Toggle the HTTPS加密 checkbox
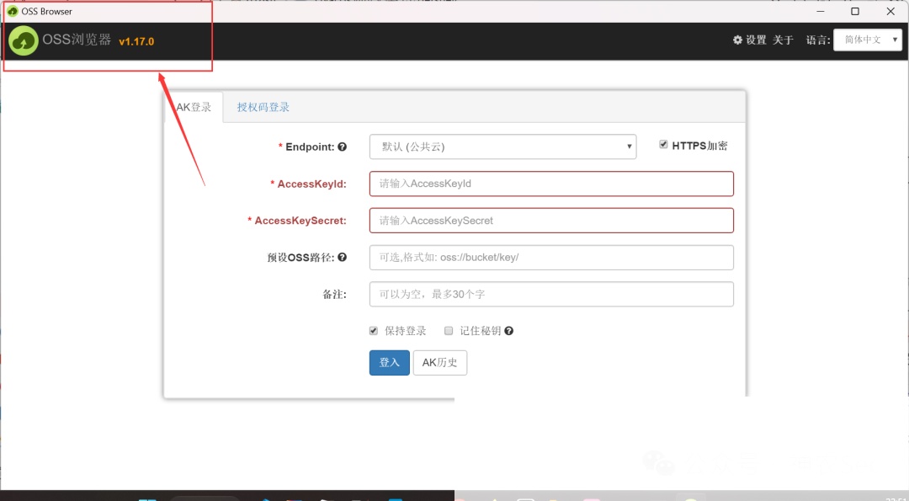This screenshot has height=501, width=909. [x=663, y=144]
